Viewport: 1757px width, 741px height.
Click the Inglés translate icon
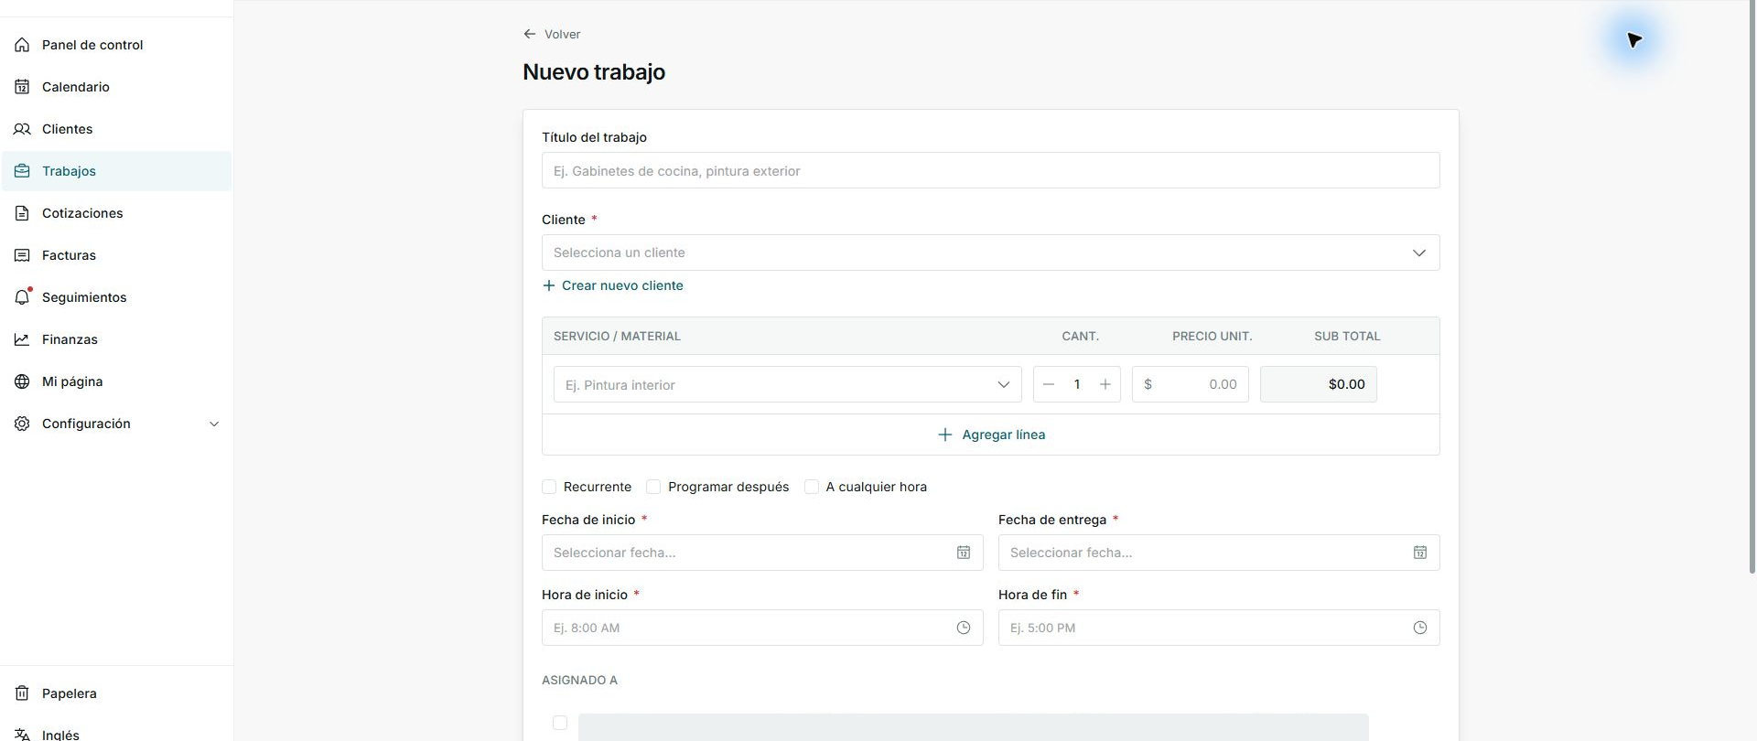pyautogui.click(x=22, y=735)
